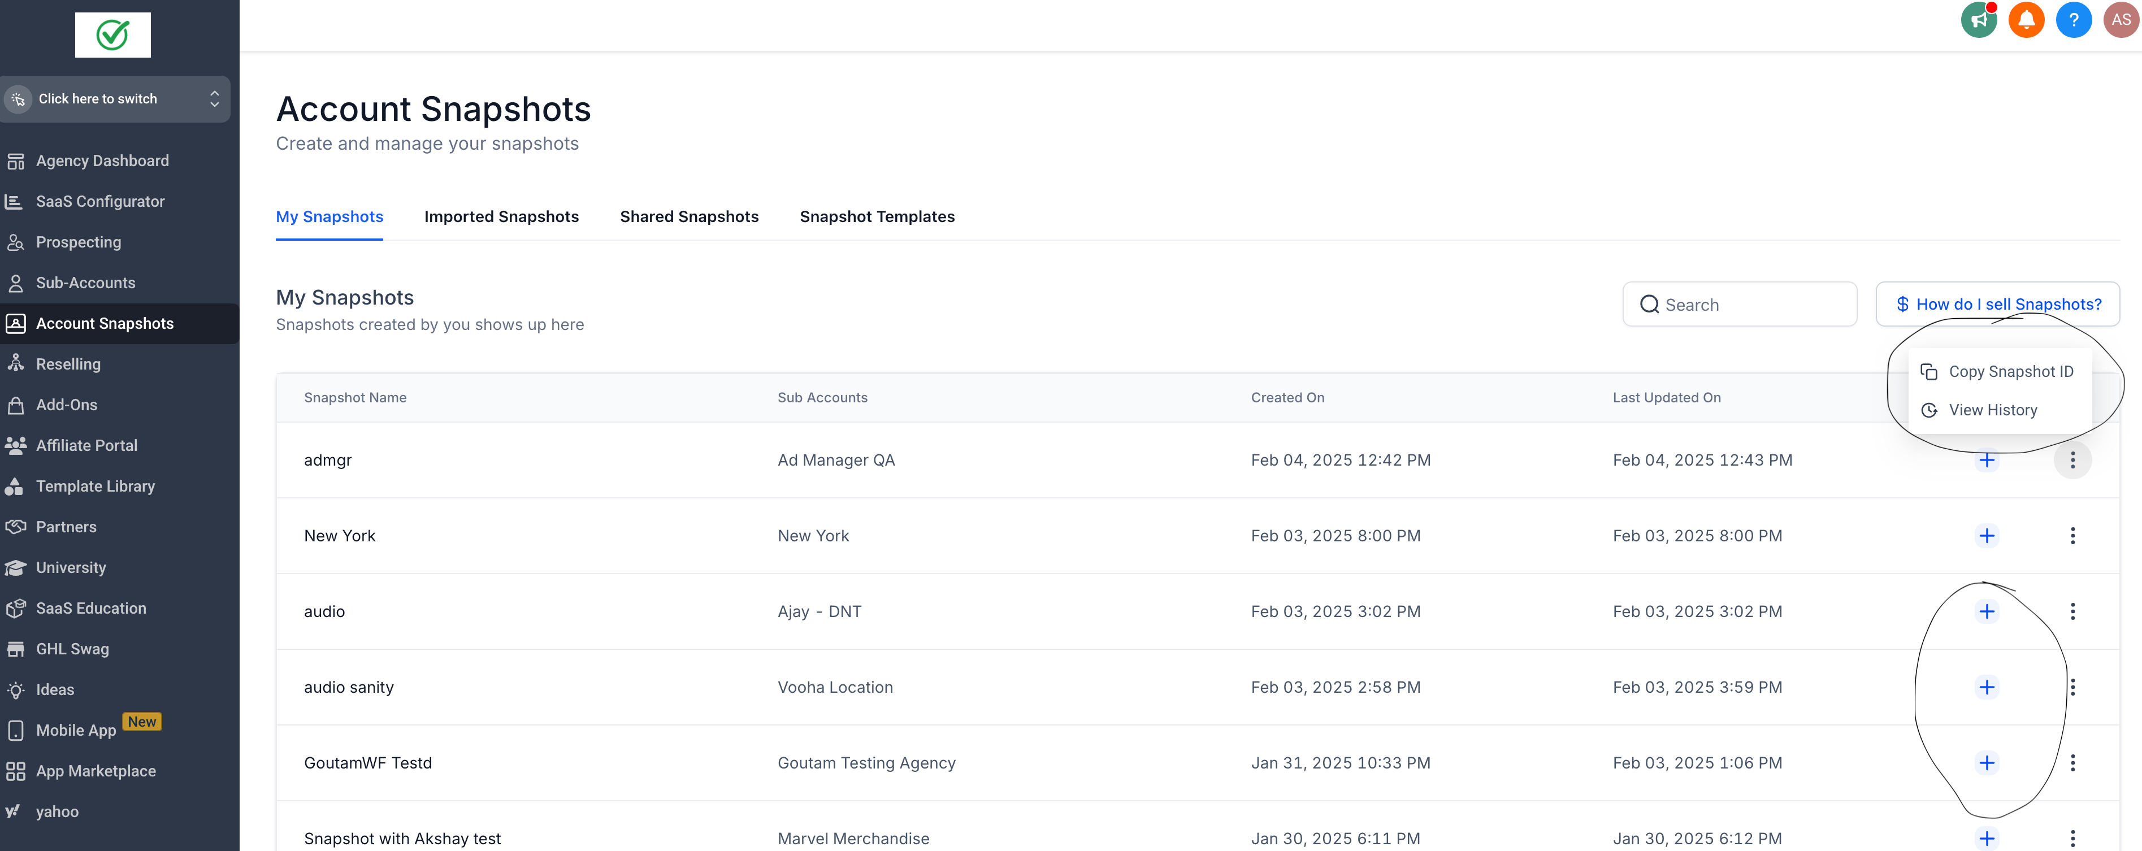The width and height of the screenshot is (2142, 851).
Task: Open three-dot menu for admgr snapshot
Action: pos(2072,461)
